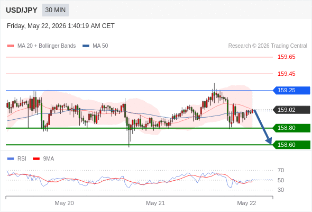Click the green 158.60 support tag

click(291, 145)
